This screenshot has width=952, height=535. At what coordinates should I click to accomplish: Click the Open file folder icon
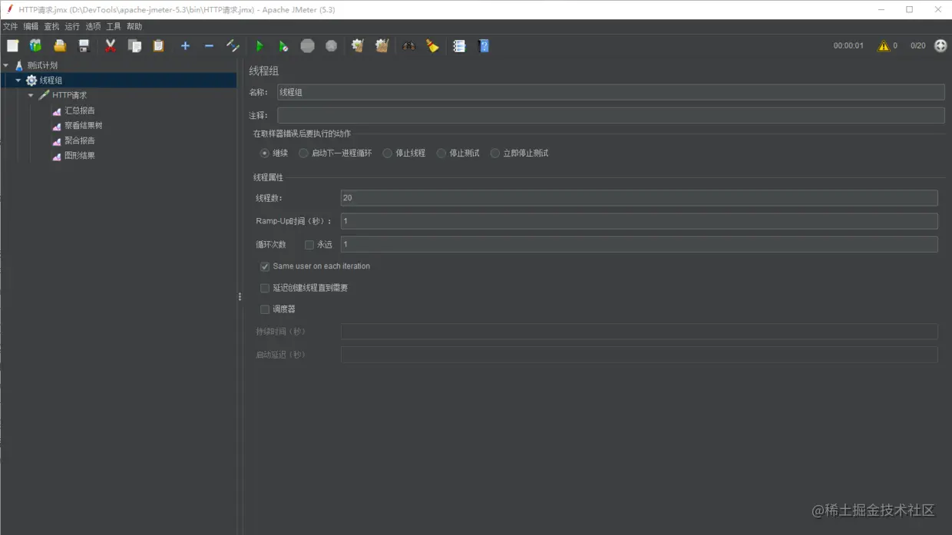pyautogui.click(x=60, y=46)
